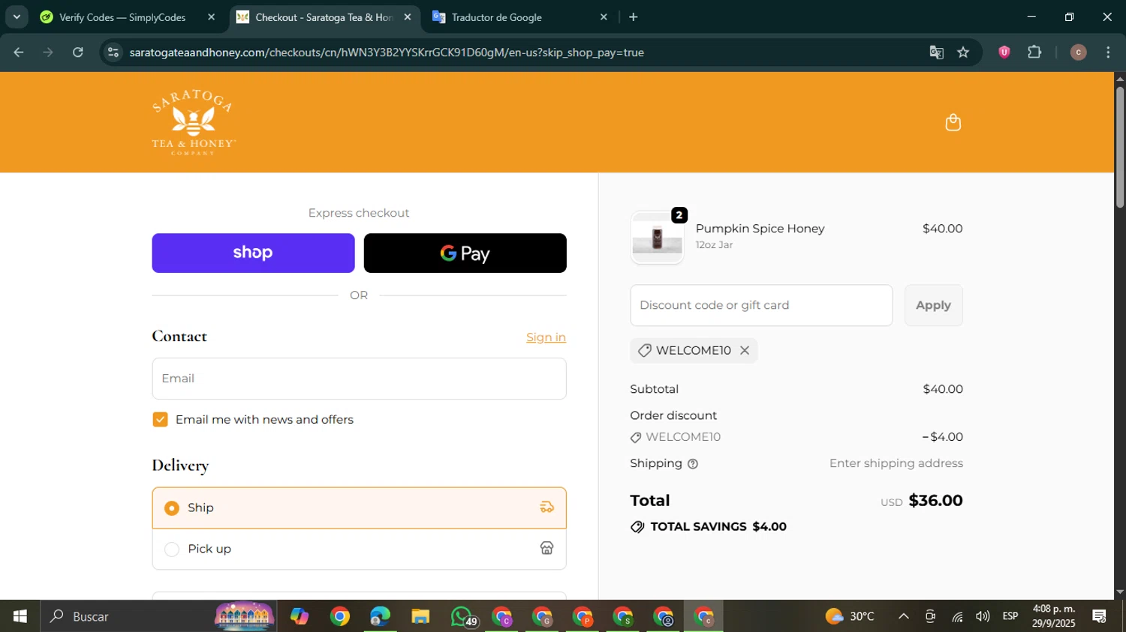Open the Wi-Fi network tray icon
1126x632 pixels.
957,616
